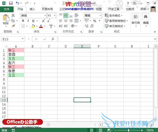
Task: Click the Help question mark icon
Action: [x=128, y=3]
